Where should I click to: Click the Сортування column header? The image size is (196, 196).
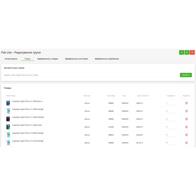(x=171, y=96)
